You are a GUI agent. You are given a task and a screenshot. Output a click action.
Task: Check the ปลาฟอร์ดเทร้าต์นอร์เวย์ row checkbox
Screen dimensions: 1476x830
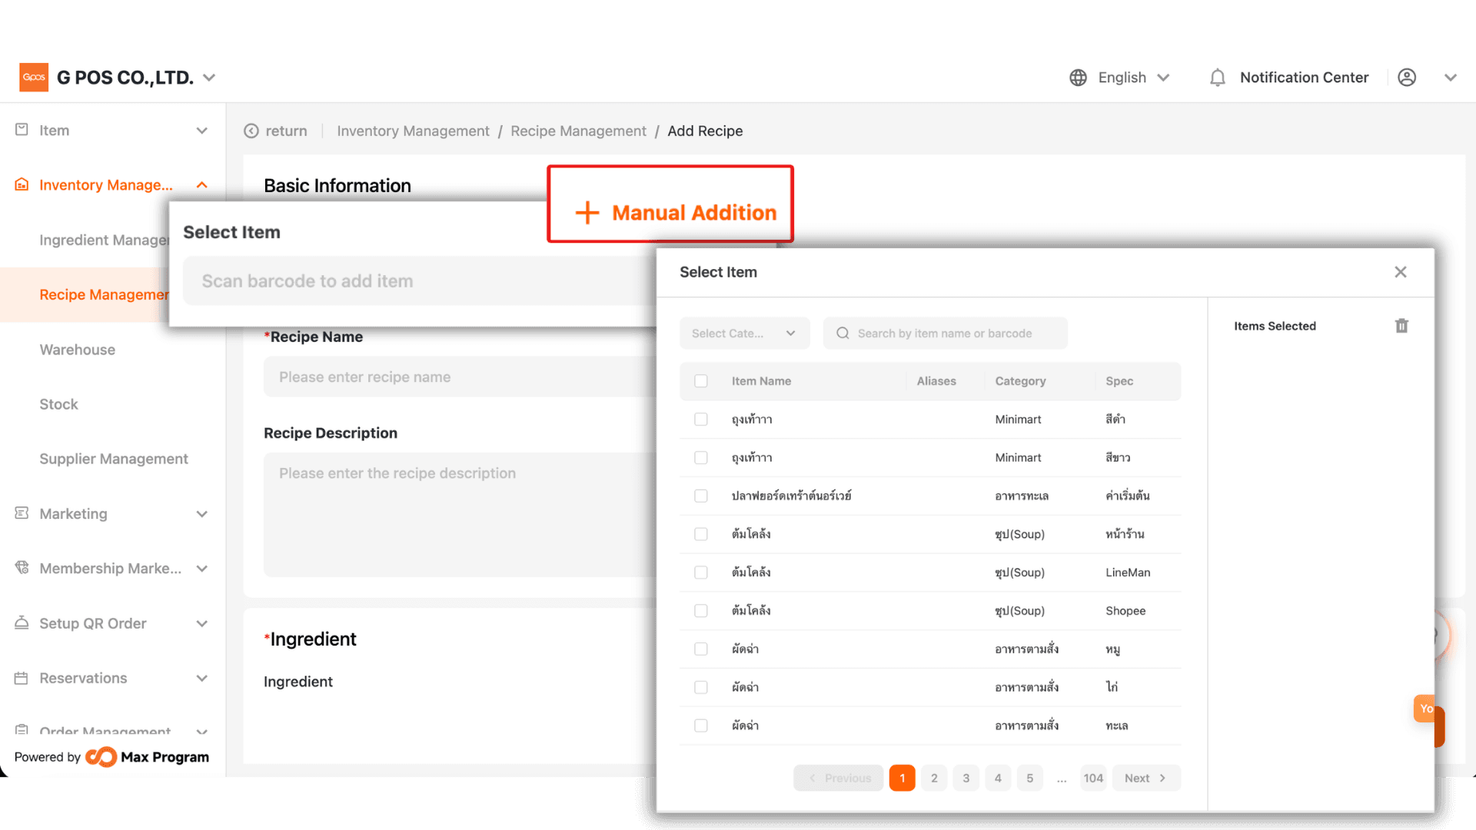pos(701,496)
